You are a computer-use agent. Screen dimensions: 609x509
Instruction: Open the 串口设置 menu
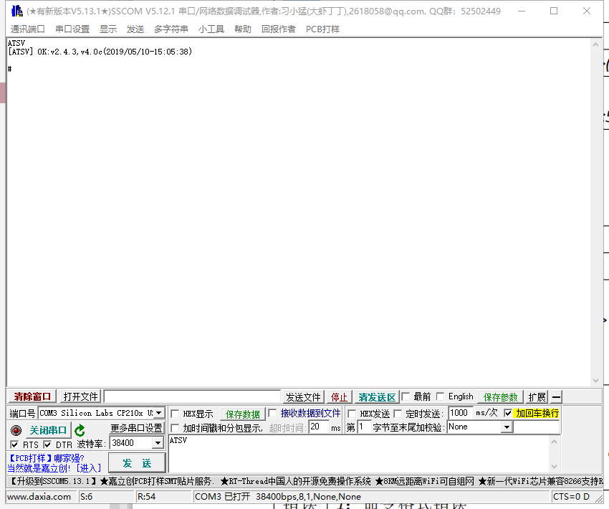pyautogui.click(x=72, y=29)
